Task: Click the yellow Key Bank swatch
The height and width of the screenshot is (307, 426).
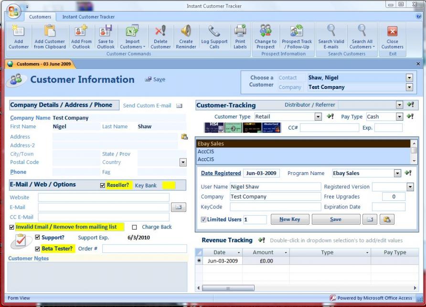Action: 169,186
